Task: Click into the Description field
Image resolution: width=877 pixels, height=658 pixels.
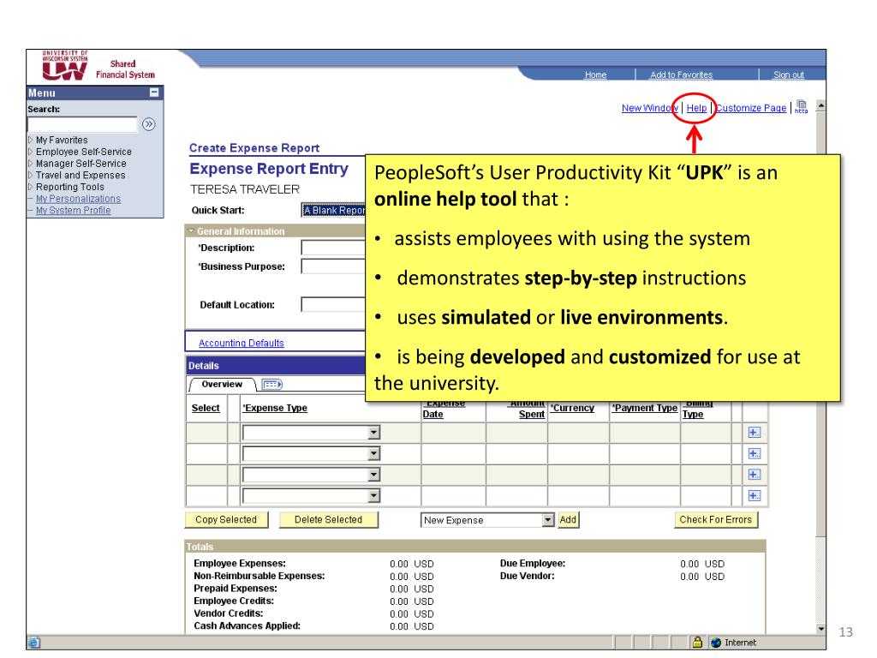Action: (333, 248)
